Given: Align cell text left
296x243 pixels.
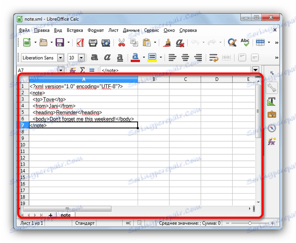Looking at the screenshot, I should 172,58.
